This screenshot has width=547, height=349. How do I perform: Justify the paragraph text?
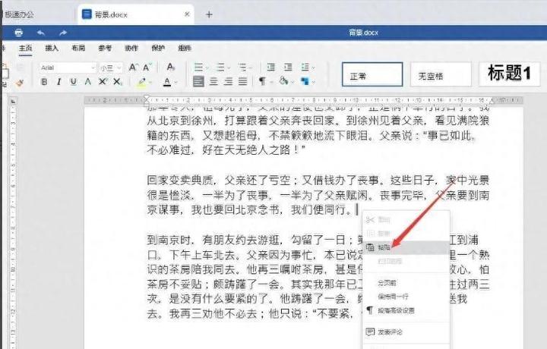click(x=243, y=82)
